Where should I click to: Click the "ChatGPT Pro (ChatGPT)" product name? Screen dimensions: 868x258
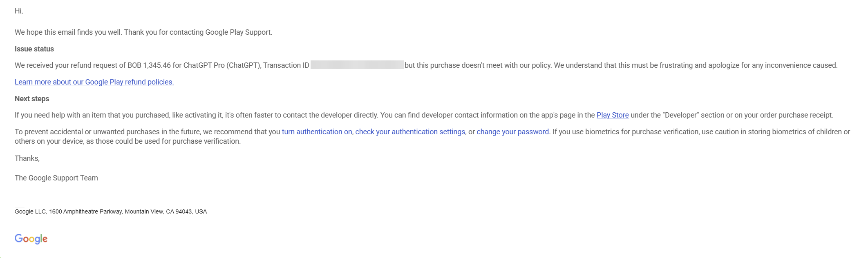(222, 65)
